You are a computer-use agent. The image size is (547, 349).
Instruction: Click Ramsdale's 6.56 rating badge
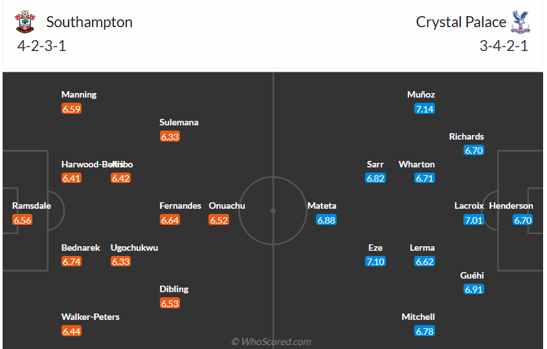tap(22, 220)
